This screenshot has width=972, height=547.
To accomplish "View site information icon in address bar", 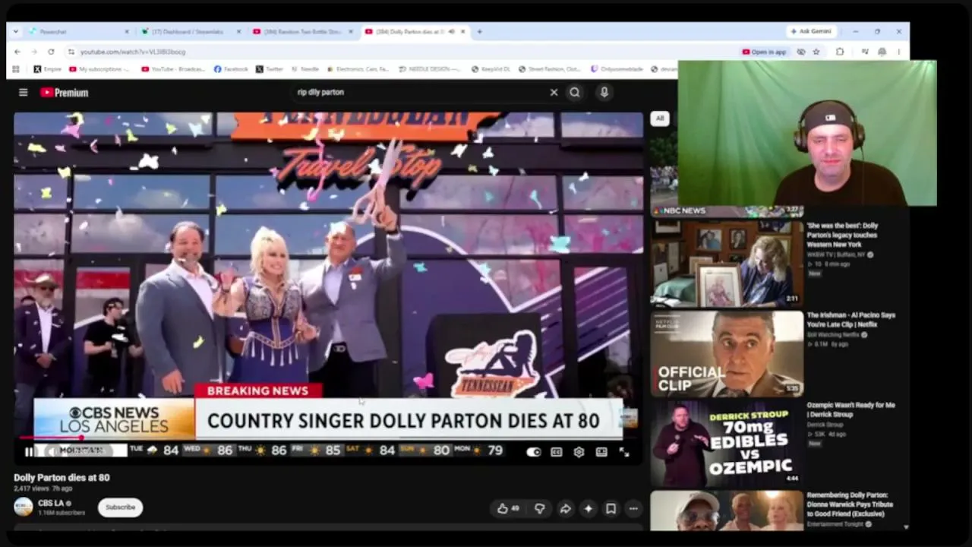I will click(x=71, y=52).
